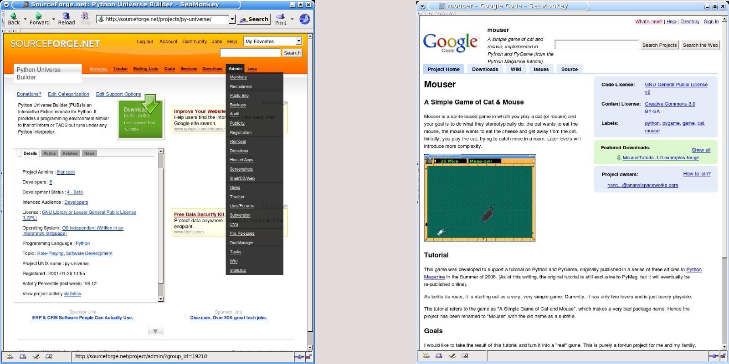Switch to Public tab in project details

[50, 153]
